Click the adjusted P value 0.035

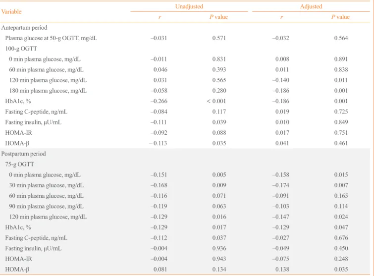tap(341, 270)
